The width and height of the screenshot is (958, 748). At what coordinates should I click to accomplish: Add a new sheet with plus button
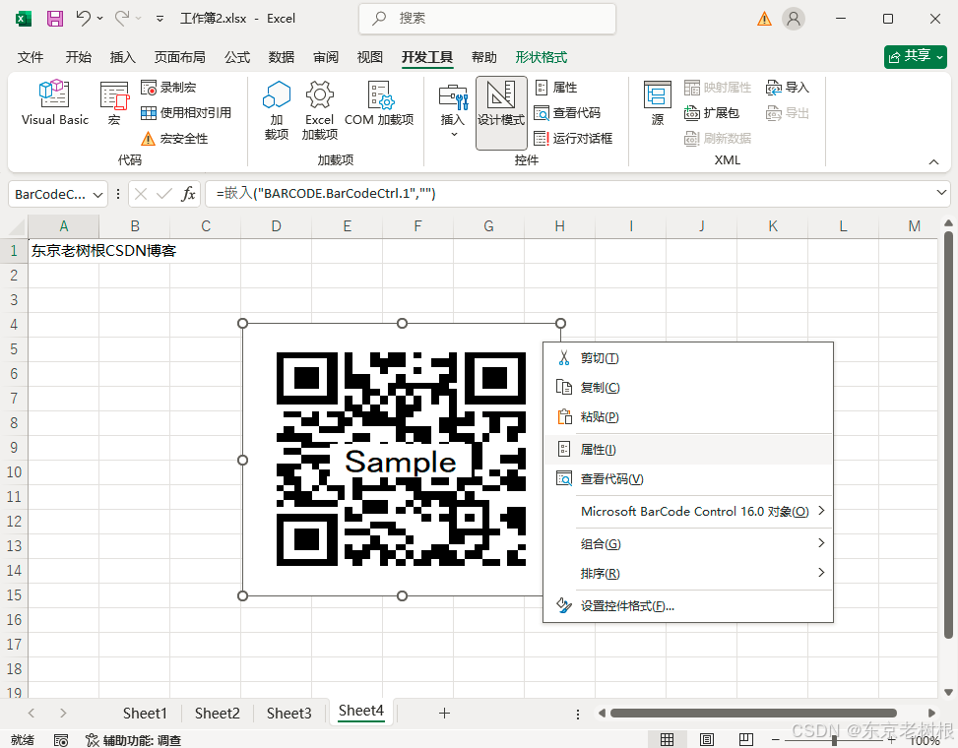[x=444, y=714]
